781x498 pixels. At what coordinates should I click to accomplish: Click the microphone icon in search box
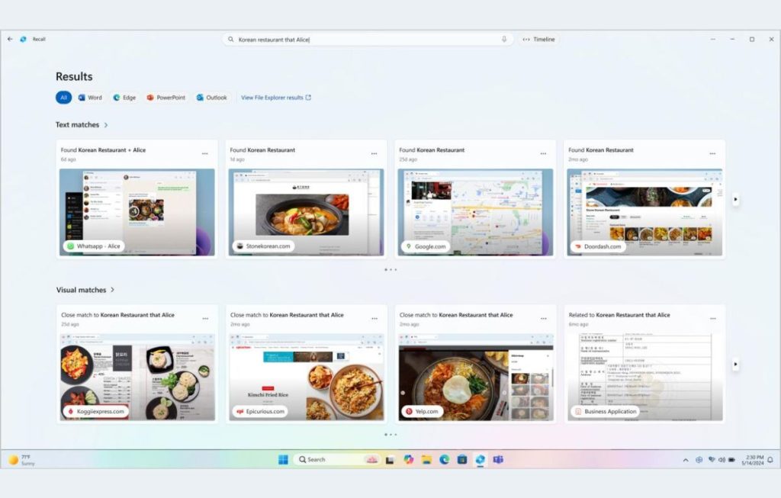pyautogui.click(x=504, y=39)
